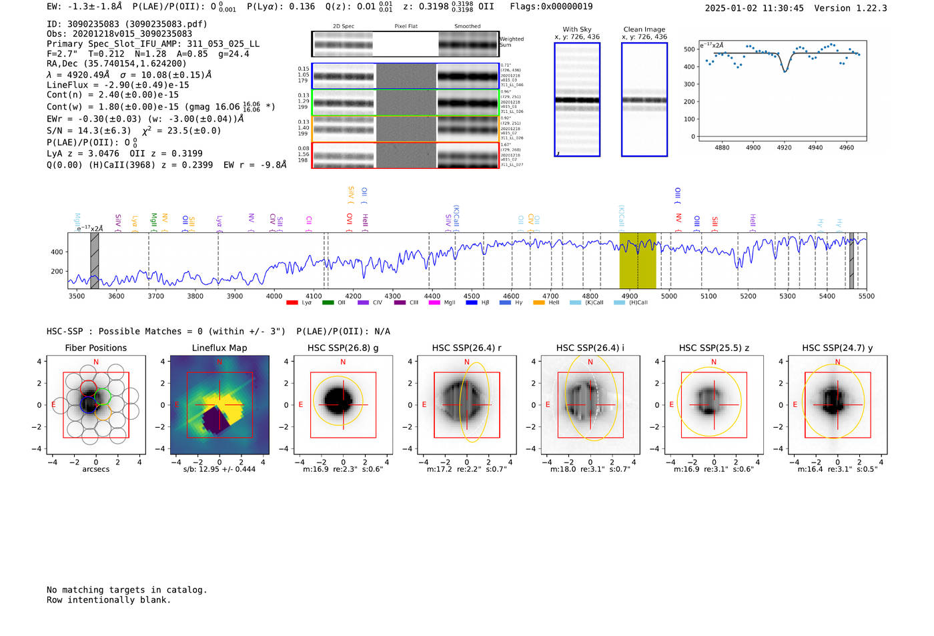Click the (H)CaII legend swatch
The image size is (934, 636).
tap(620, 302)
